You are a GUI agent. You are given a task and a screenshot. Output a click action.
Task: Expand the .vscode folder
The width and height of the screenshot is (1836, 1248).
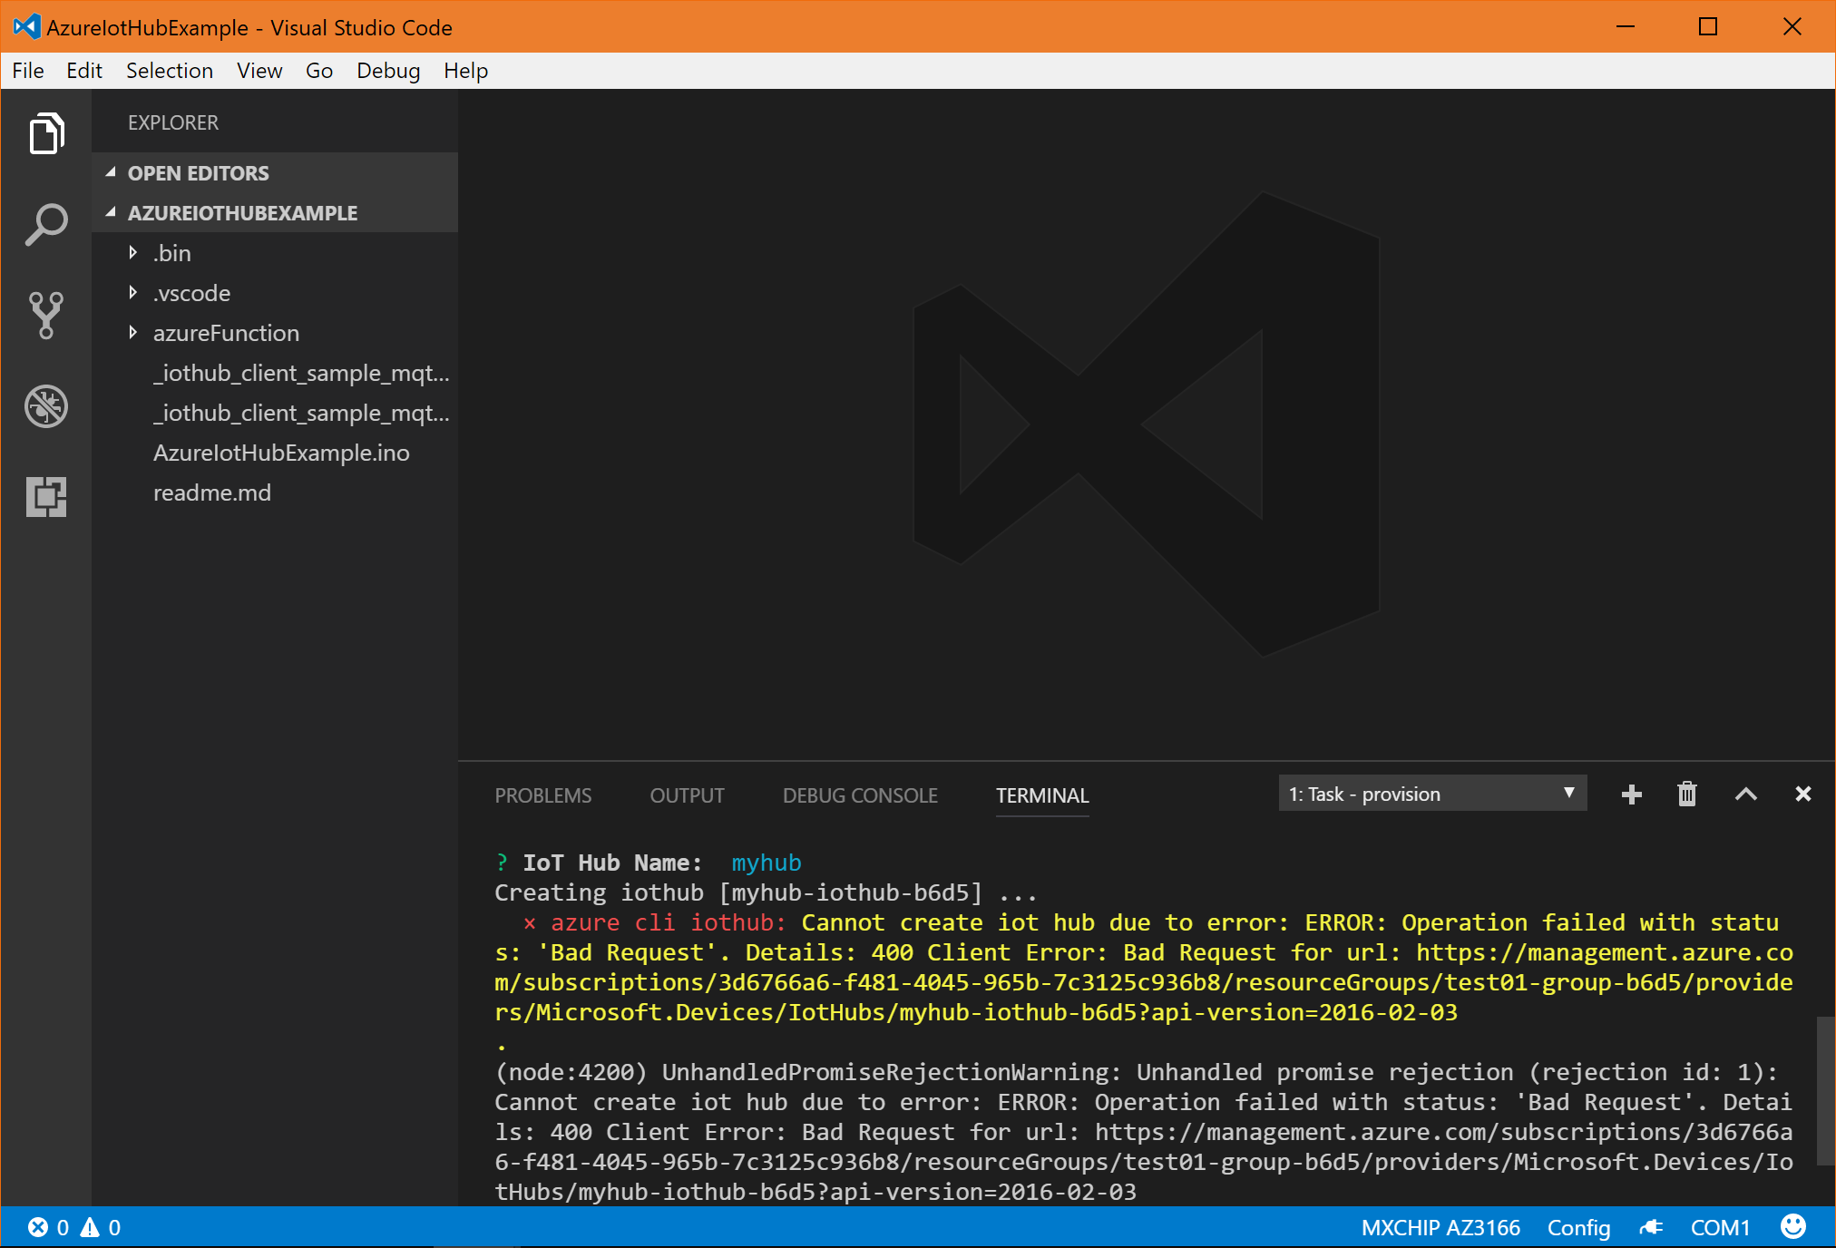(274, 292)
